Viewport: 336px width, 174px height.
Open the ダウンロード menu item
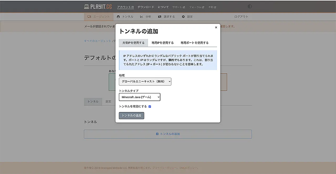146,7
